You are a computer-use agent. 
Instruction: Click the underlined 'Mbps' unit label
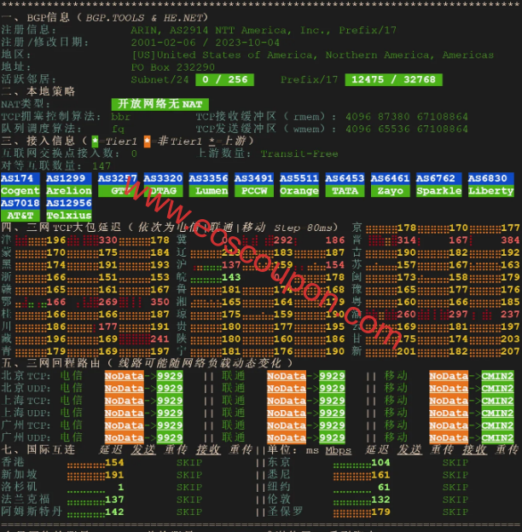coord(339,450)
